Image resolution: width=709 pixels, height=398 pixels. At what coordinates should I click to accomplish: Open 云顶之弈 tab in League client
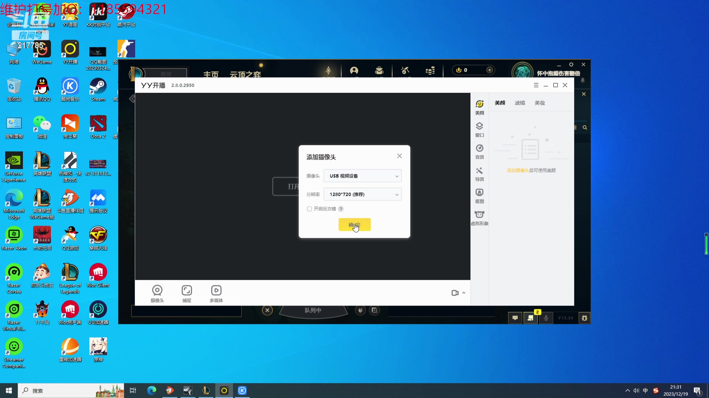click(245, 74)
